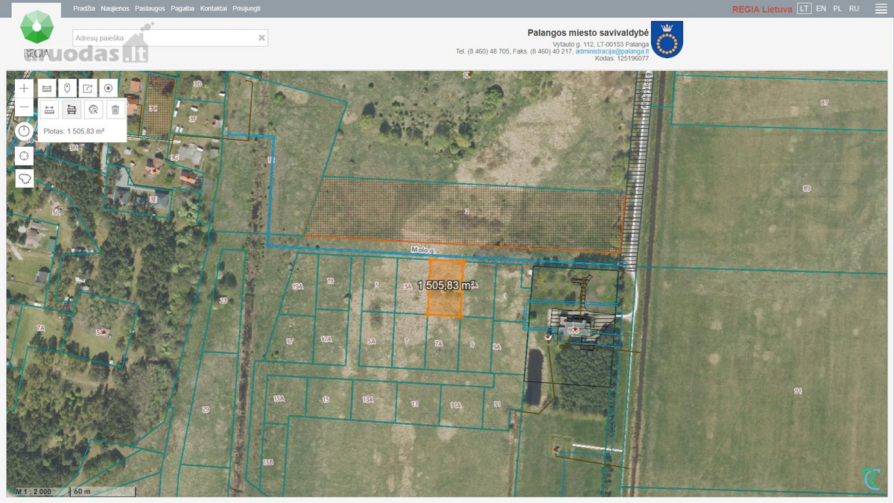
Task: Zoom out of the map
Action: click(x=25, y=108)
